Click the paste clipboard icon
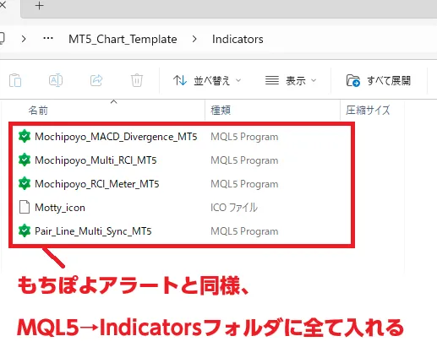437x347 pixels. pos(15,80)
